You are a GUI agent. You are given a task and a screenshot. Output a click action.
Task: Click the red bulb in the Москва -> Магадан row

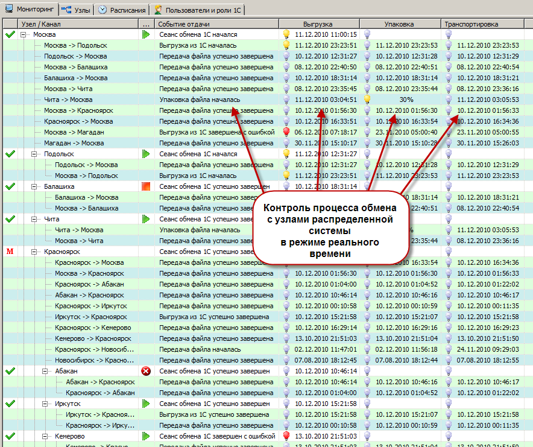pos(287,132)
